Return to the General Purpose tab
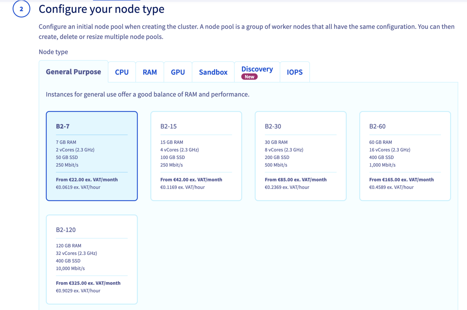The width and height of the screenshot is (467, 310). [73, 72]
